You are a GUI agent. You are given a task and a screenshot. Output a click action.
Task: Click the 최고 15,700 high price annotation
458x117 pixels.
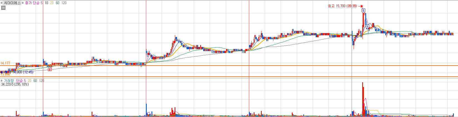(x=342, y=6)
